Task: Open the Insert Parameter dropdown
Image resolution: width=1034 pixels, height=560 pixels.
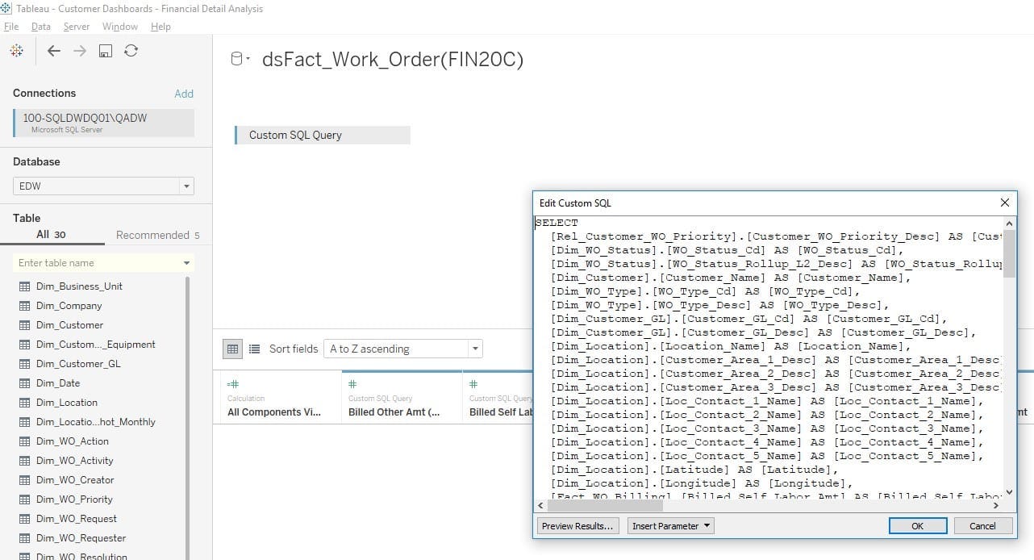Action: click(x=671, y=526)
